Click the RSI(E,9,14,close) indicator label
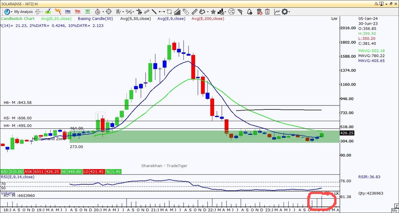Viewport: 399px width, 213px height. click(x=17, y=177)
